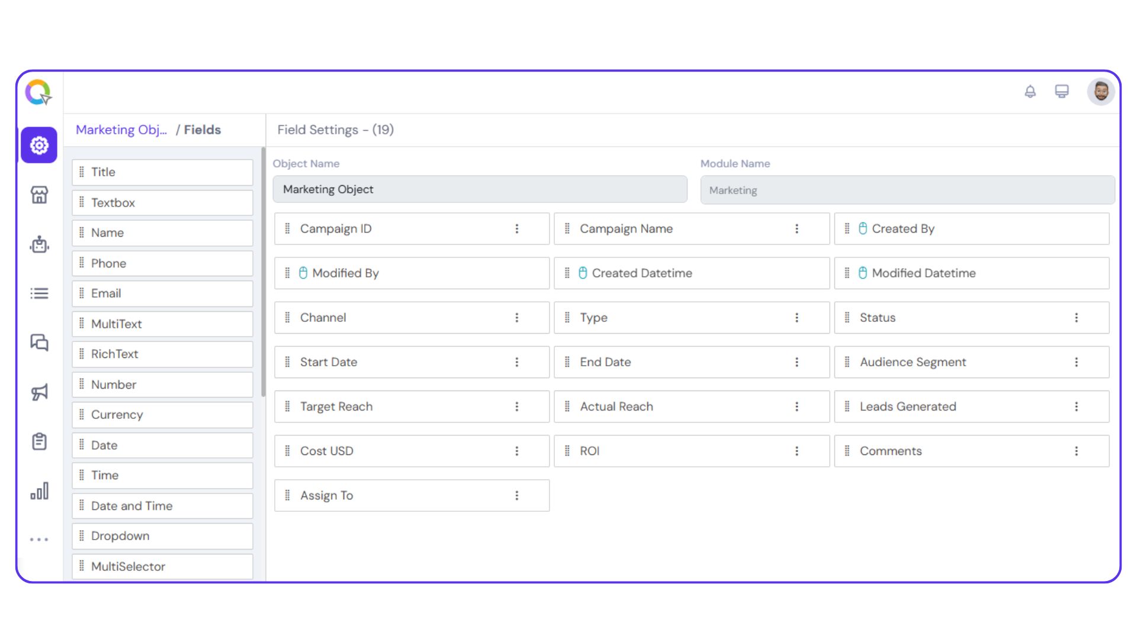Click the Settings gear in the sidebar

38,145
